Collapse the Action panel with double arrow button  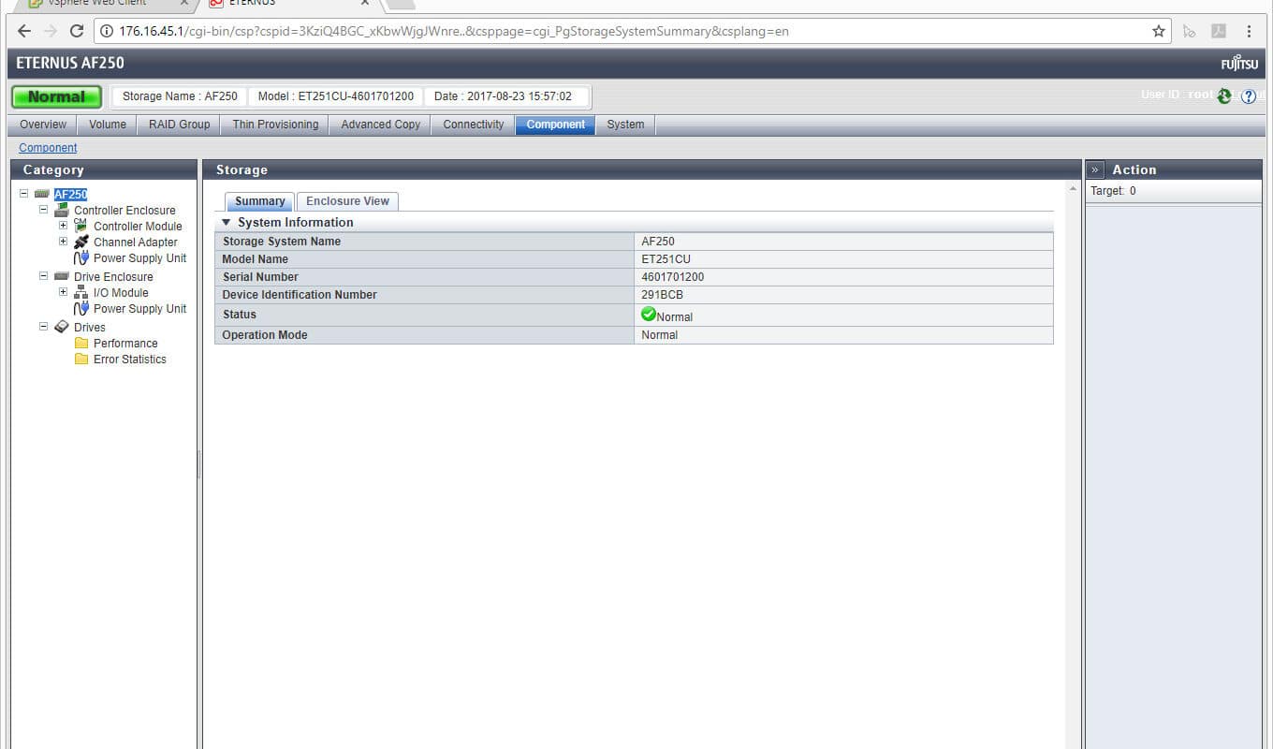(1095, 169)
